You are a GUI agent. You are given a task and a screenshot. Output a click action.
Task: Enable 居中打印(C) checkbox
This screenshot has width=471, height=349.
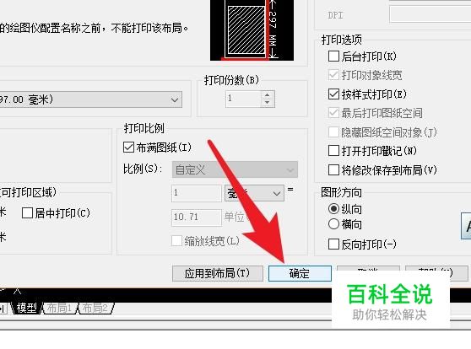click(27, 213)
